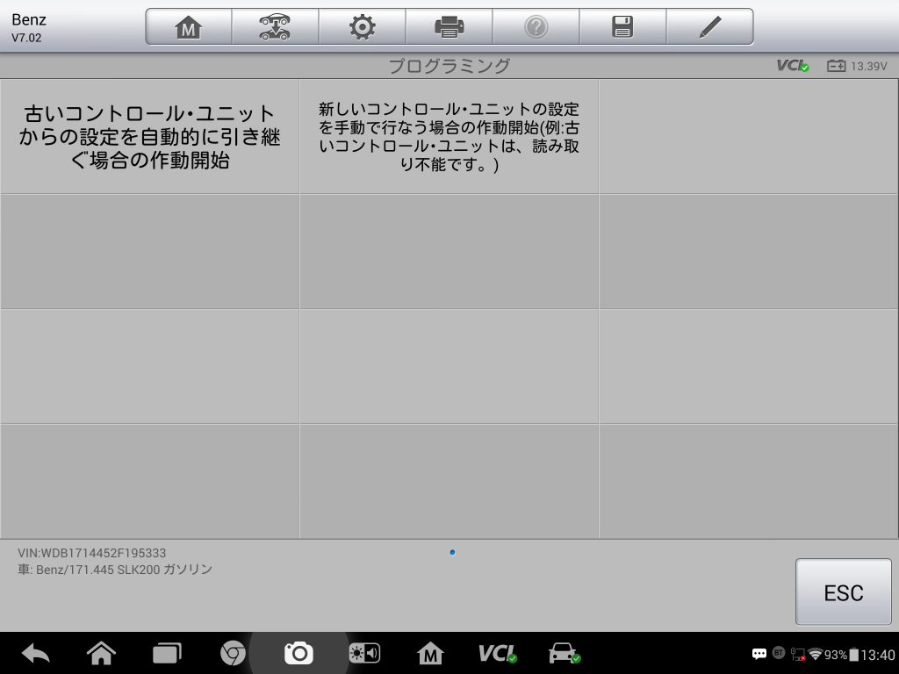Viewport: 899px width, 674px height.
Task: Tap VCI shortcut in bottom navigation bar
Action: (497, 653)
